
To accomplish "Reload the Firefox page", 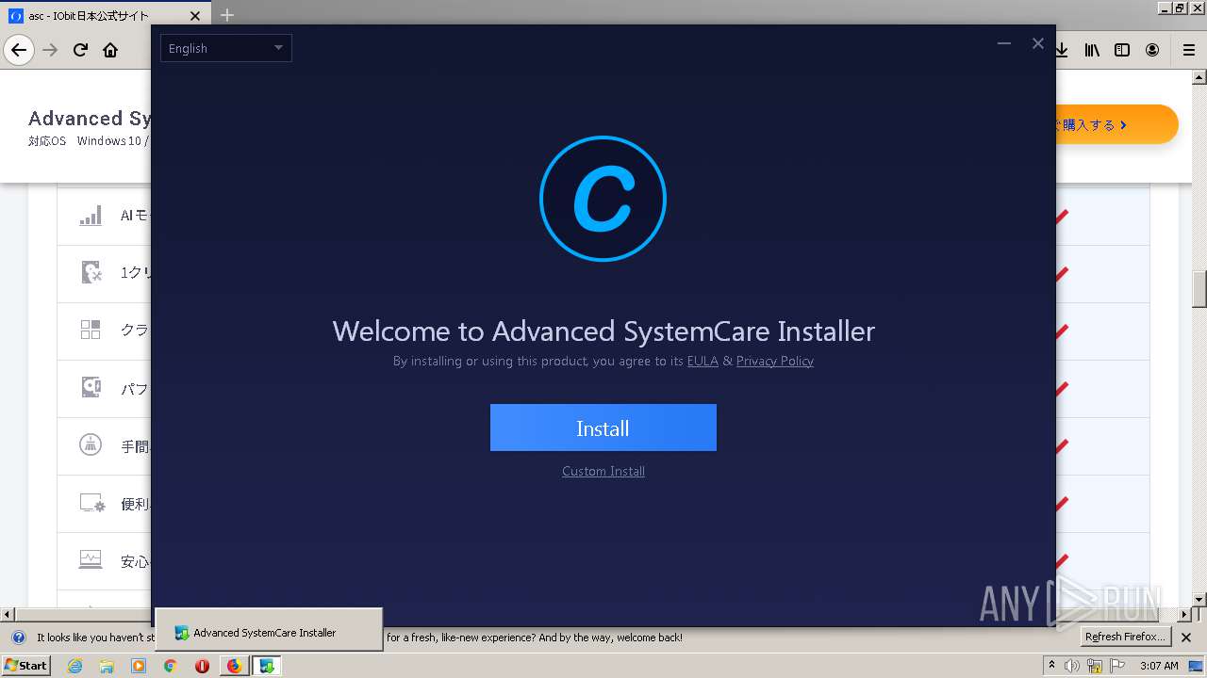I will coord(80,50).
